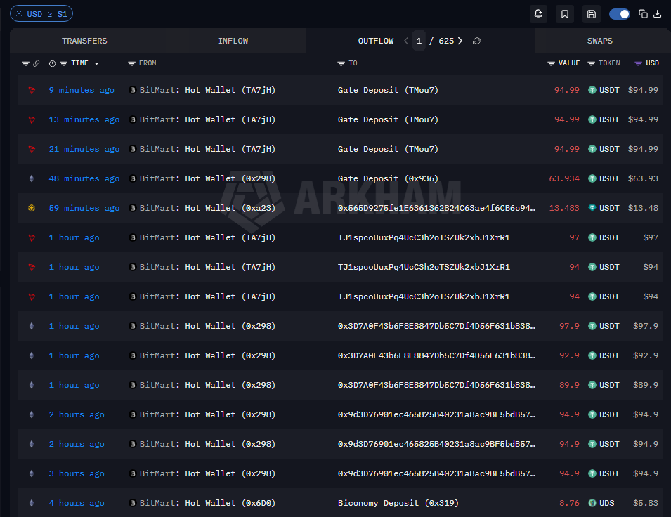Switch to the SWAPS tab

pyautogui.click(x=599, y=41)
